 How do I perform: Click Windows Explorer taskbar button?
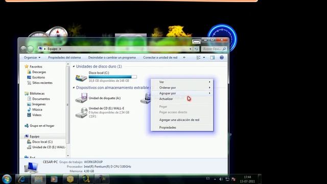click(38, 179)
